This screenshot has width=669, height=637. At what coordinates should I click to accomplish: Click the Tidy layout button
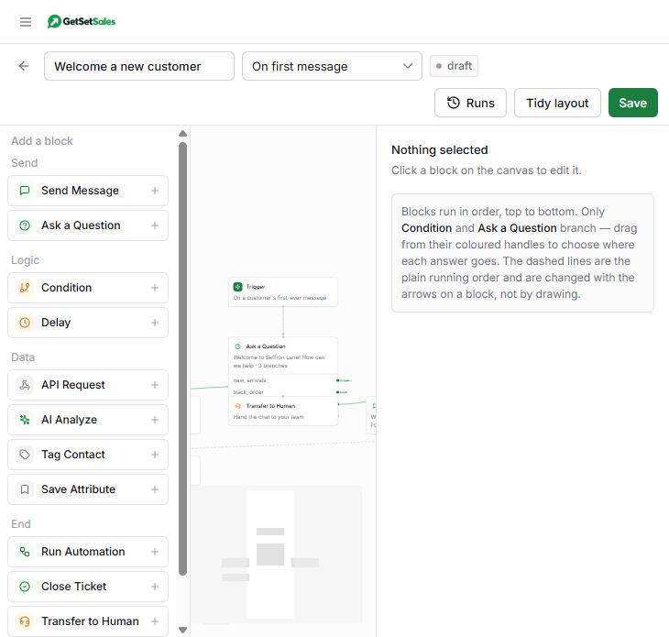557,103
